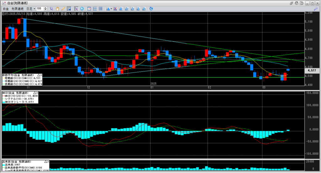Image resolution: width=321 pixels, height=173 pixels.
Task: Click the 白金 commodity selector
Action: pos(5,8)
